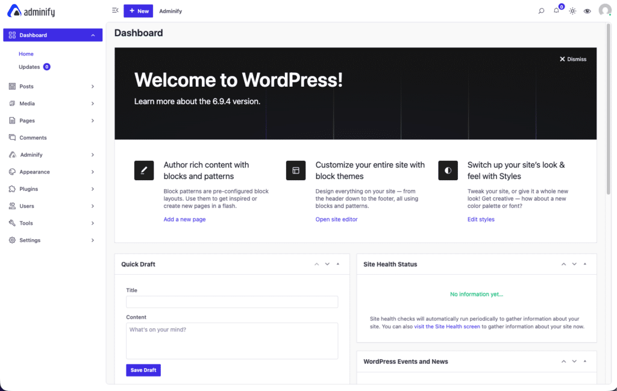
Task: Focus the What's on your mind content box
Action: (x=232, y=340)
